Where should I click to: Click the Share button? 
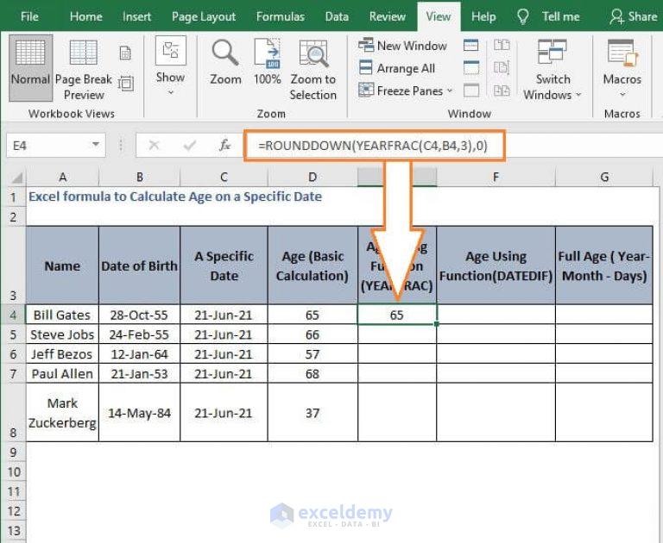633,17
